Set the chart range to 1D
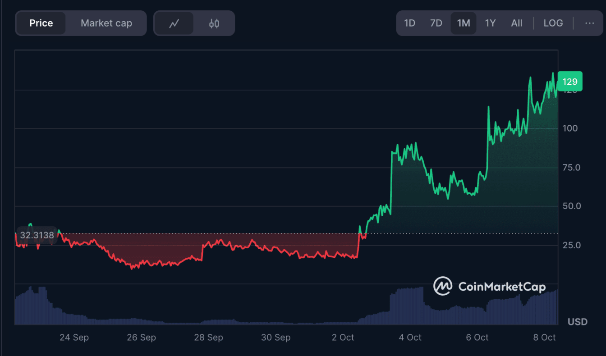 pos(409,23)
